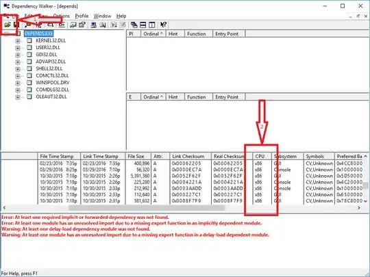
Task: Expand COMCTL32.DLL tree node
Action: pos(18,76)
